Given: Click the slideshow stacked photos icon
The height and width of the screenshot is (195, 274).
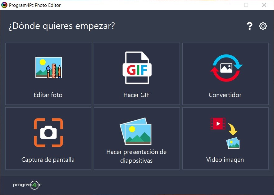Looking at the screenshot, I should tap(135, 131).
